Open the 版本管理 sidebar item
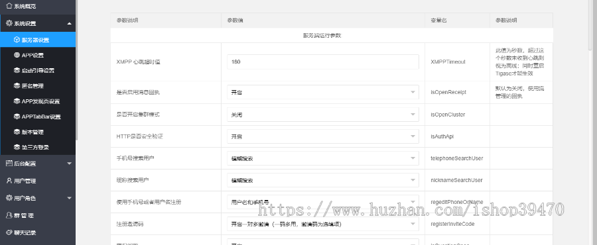 pos(38,132)
